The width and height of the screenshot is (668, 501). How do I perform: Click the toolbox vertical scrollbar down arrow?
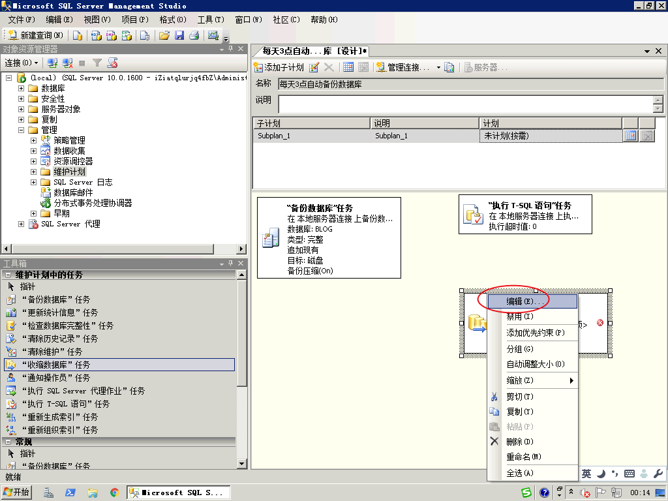[x=241, y=463]
